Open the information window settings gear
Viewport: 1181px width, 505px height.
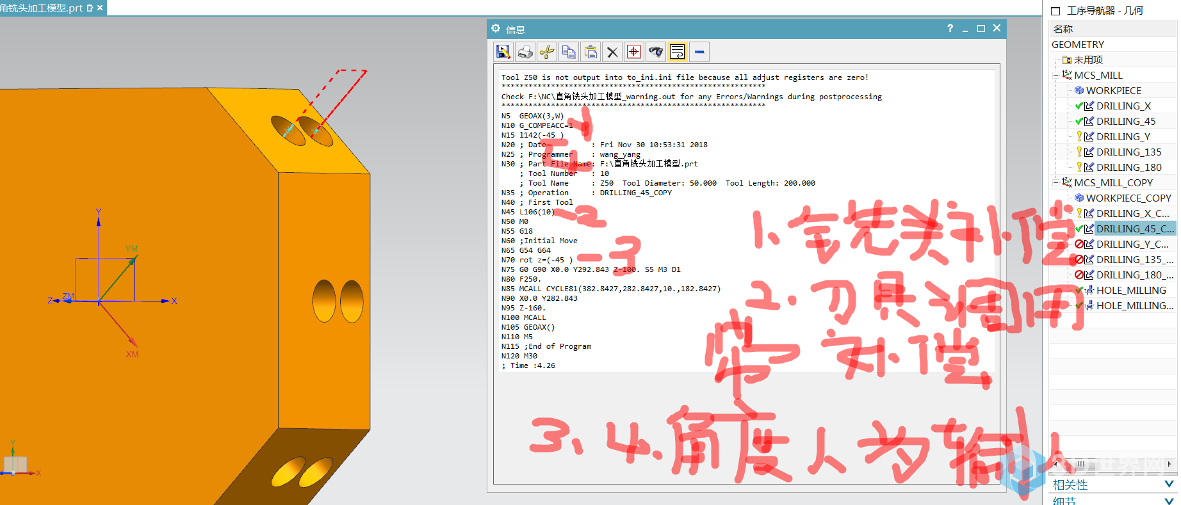(x=496, y=29)
